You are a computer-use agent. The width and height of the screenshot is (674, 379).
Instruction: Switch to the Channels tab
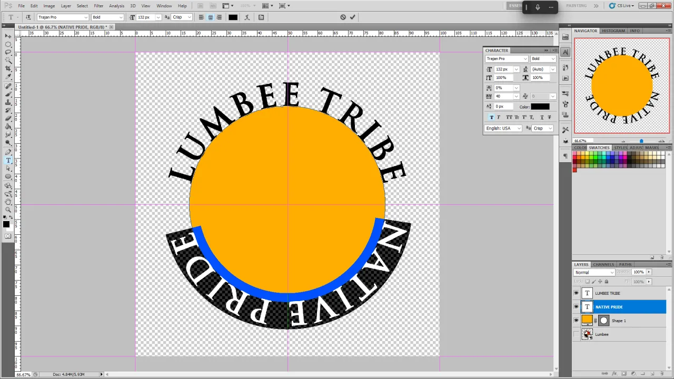[x=603, y=264]
